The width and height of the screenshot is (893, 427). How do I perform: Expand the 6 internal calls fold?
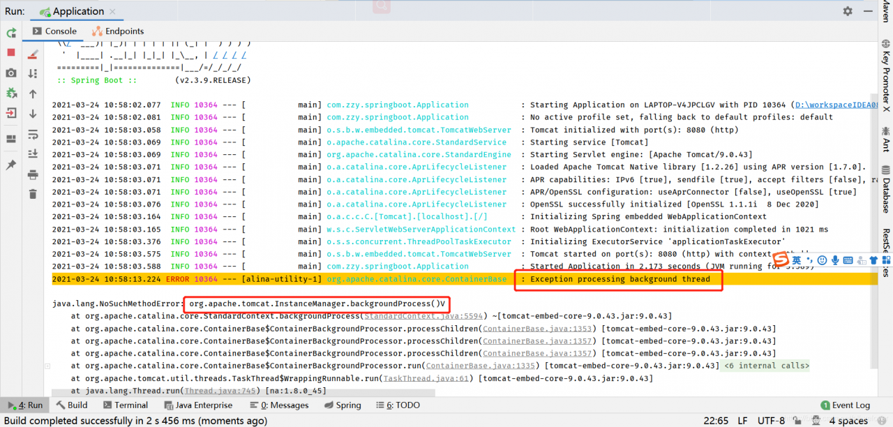[x=767, y=366]
